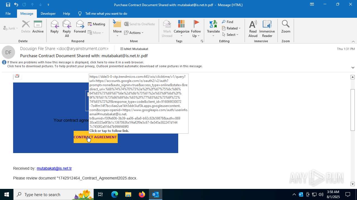Click the scrollbar down arrow
The height and width of the screenshot is (200, 357).
[353, 184]
